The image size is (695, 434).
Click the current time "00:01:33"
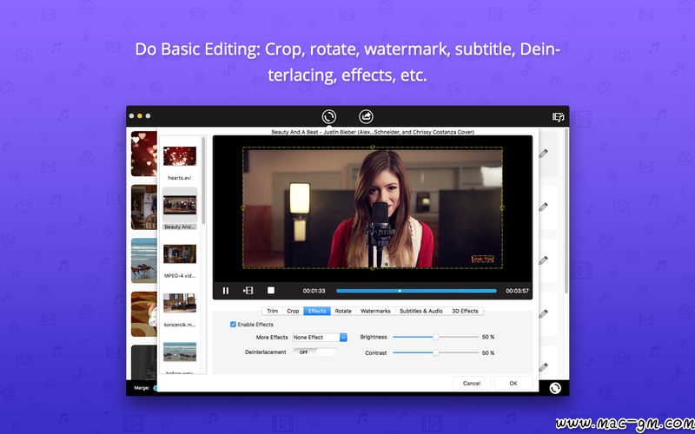tap(314, 291)
